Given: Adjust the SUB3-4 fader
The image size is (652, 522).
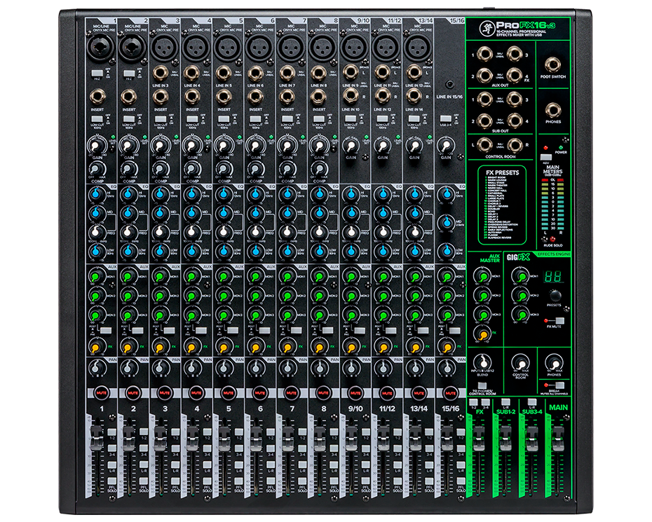Looking at the screenshot, I should (532, 439).
